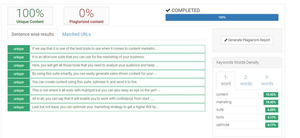
Task: Open the 2-words keyword density tab
Action: point(246,80)
